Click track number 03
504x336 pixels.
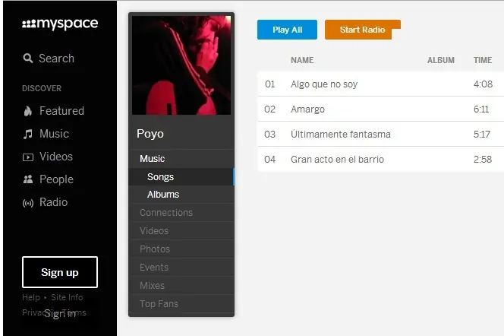(269, 135)
